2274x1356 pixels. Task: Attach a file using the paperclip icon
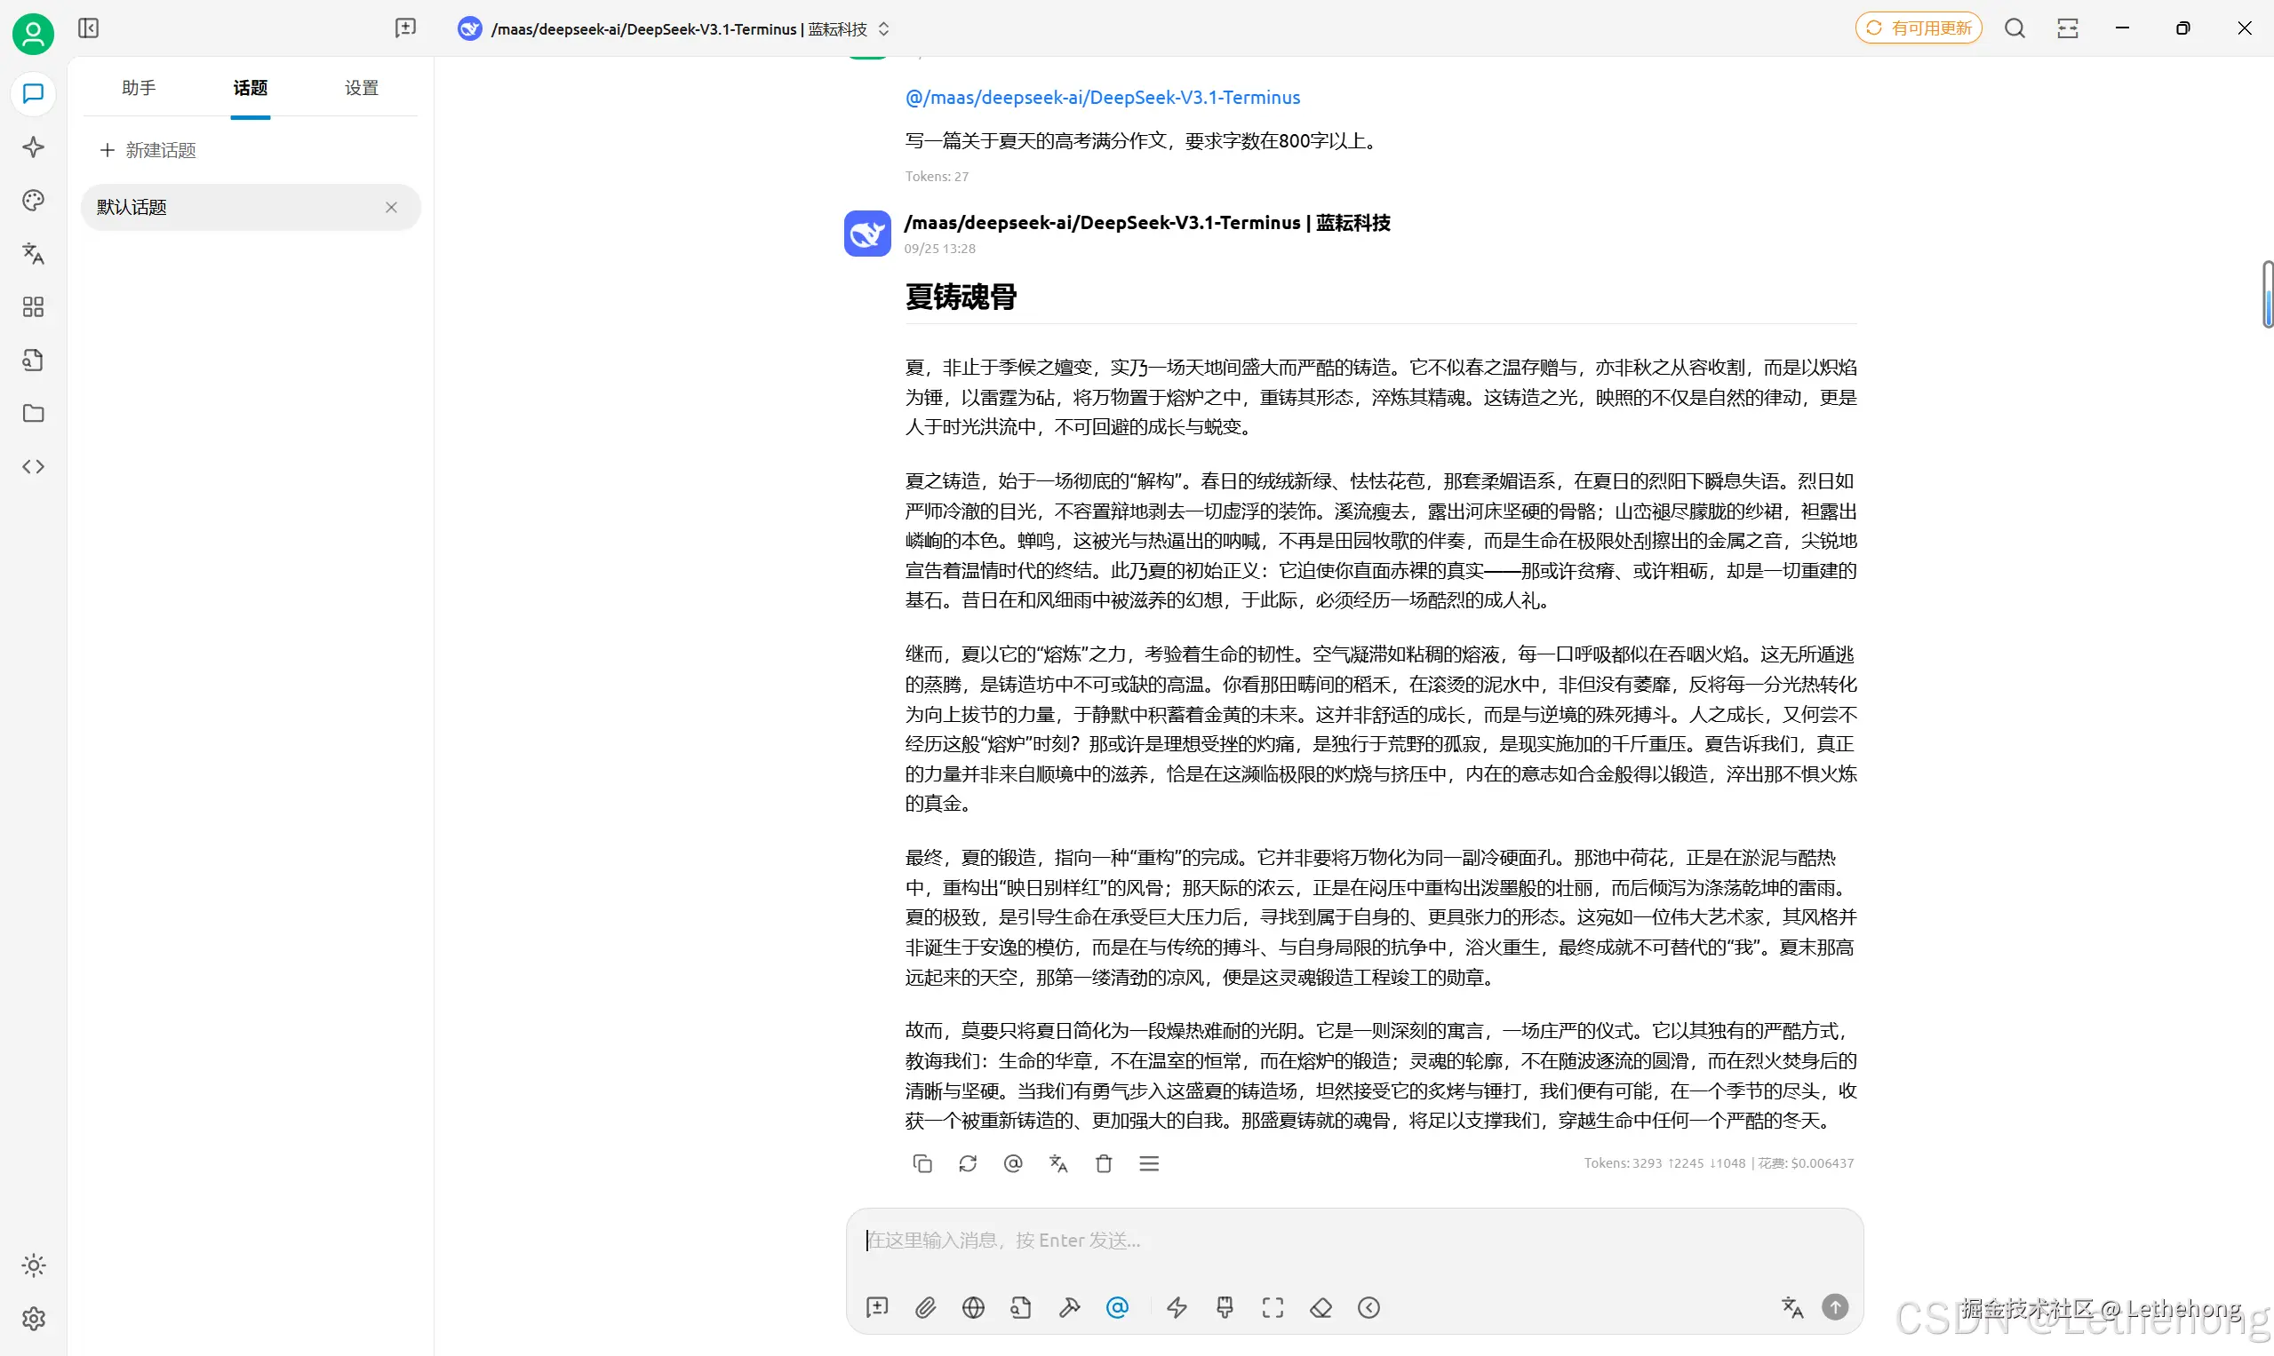tap(925, 1307)
